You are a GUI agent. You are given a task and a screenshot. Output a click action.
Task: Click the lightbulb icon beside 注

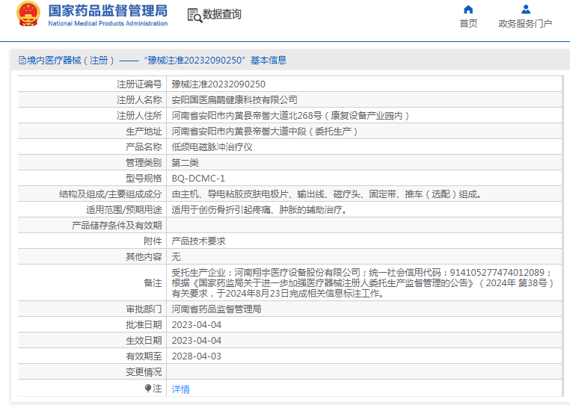tap(147, 389)
